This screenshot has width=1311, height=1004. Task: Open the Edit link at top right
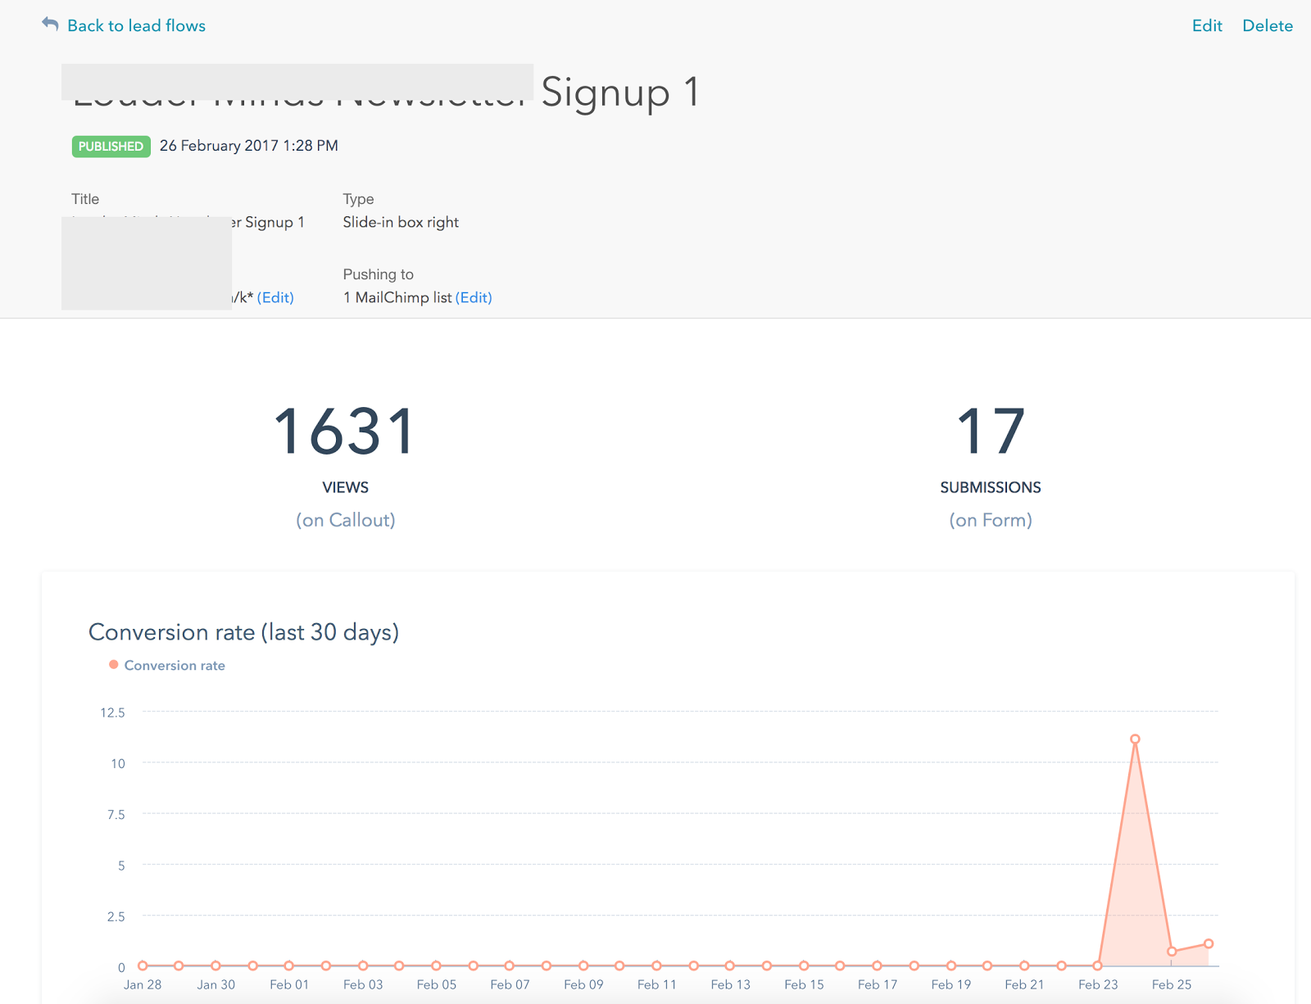point(1207,25)
